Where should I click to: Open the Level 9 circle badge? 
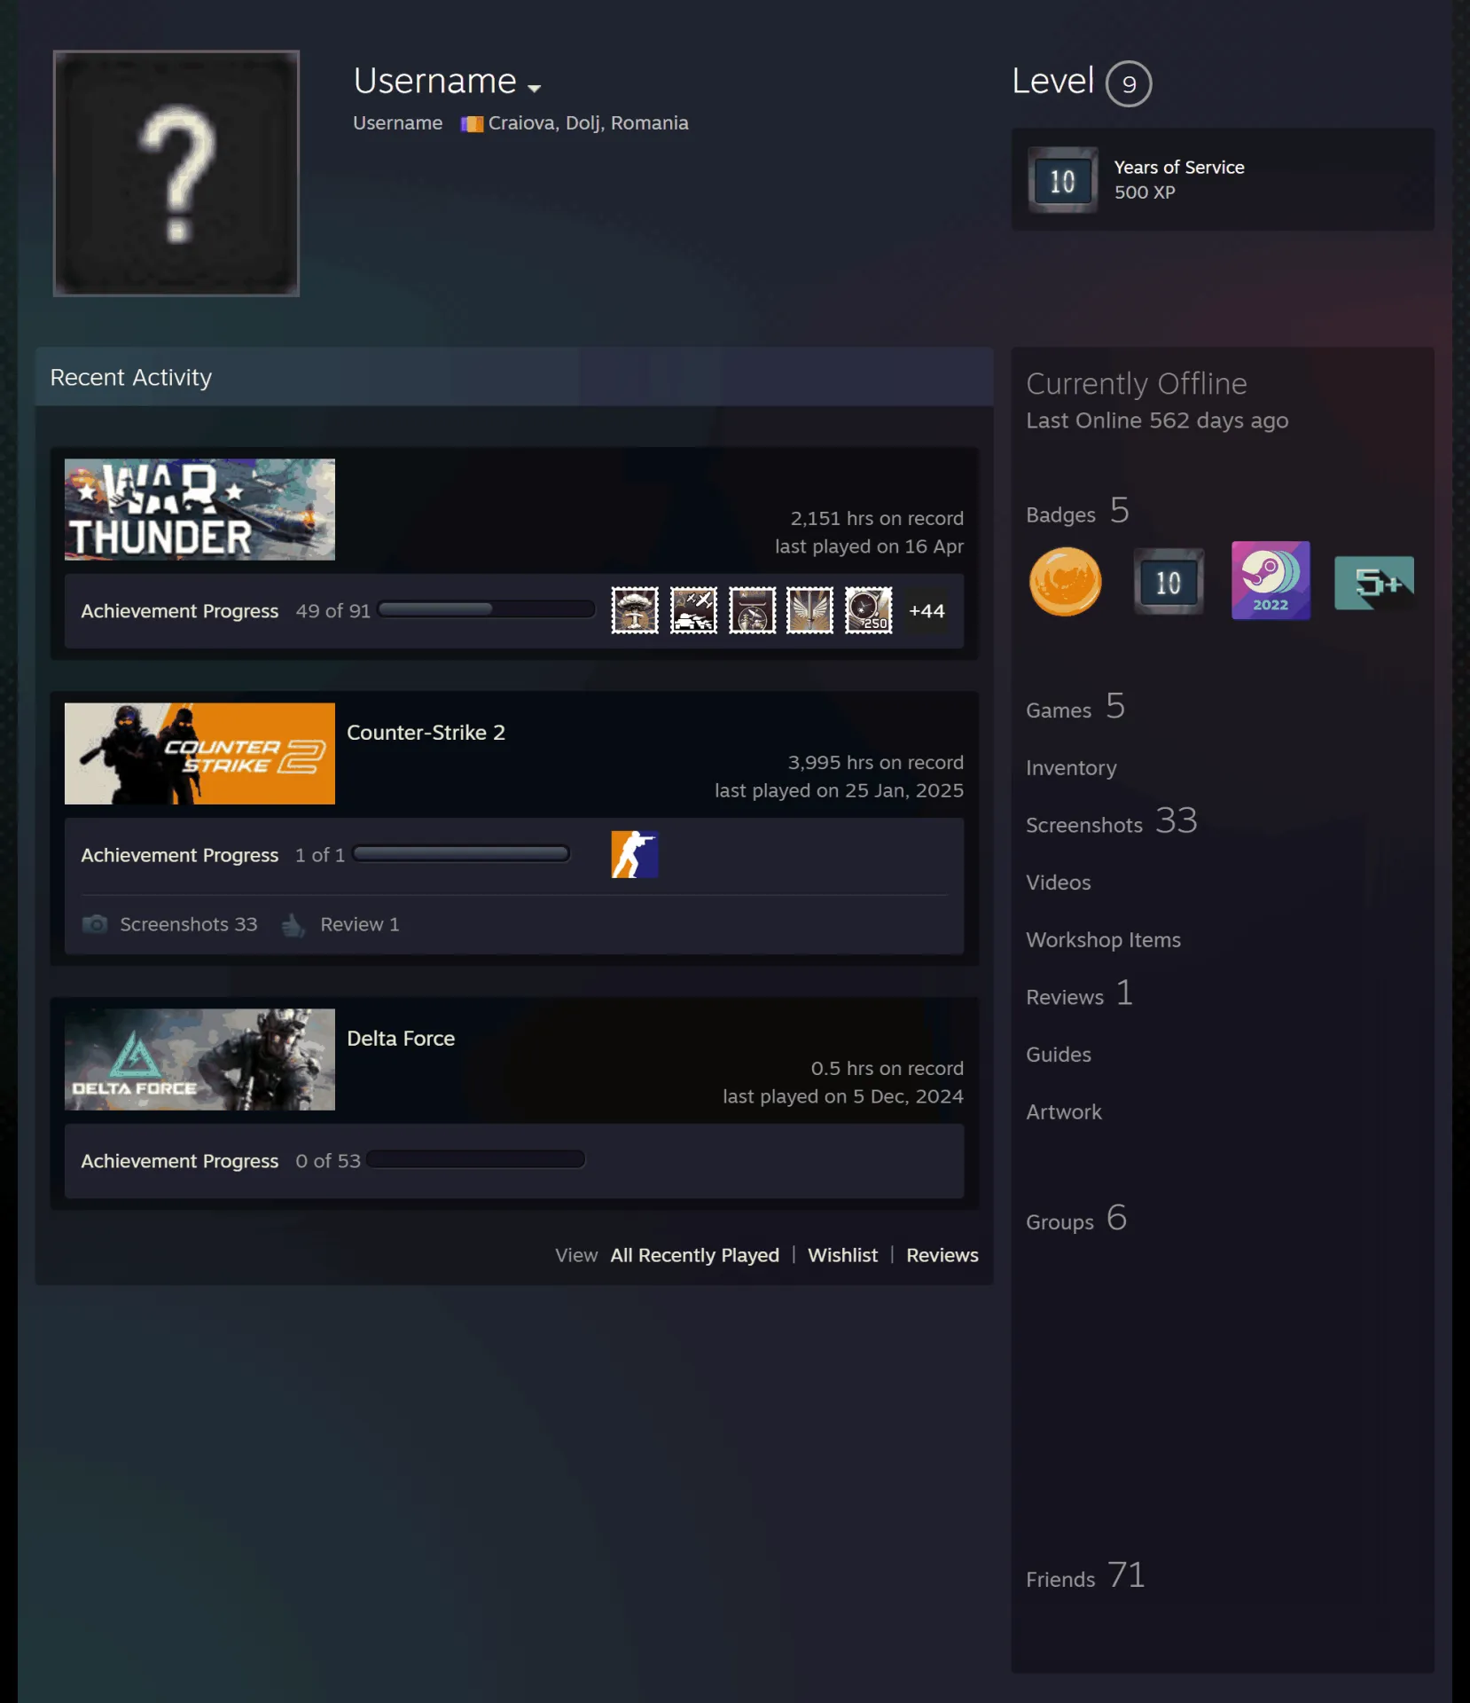[1129, 83]
